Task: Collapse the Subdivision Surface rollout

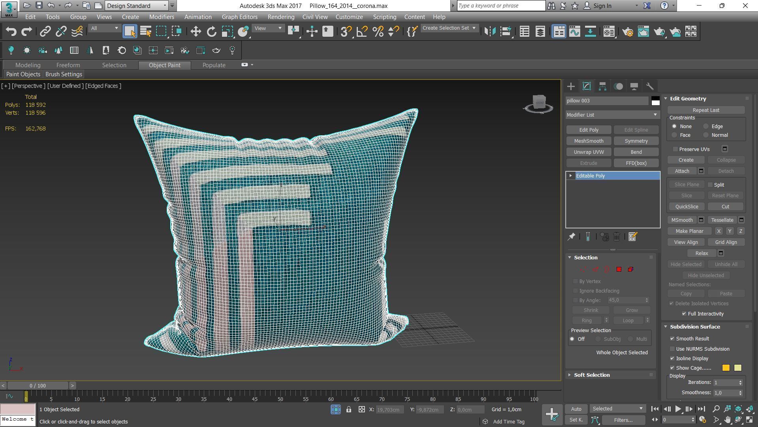Action: pos(695,327)
